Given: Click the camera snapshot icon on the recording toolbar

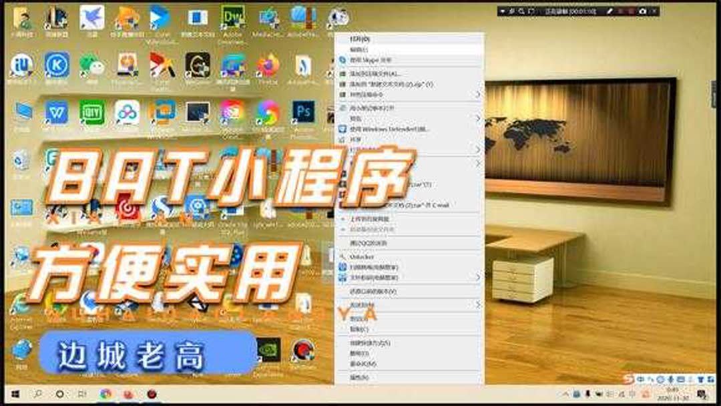Looking at the screenshot, I should (x=643, y=11).
